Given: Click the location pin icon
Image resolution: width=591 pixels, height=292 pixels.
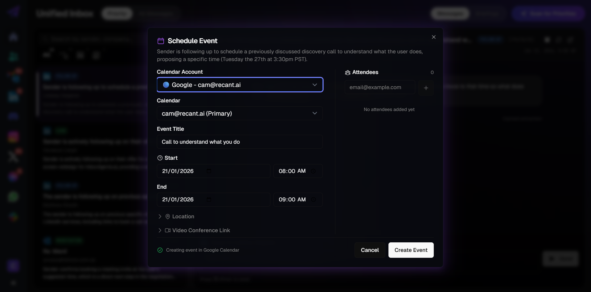Looking at the screenshot, I should coord(167,216).
